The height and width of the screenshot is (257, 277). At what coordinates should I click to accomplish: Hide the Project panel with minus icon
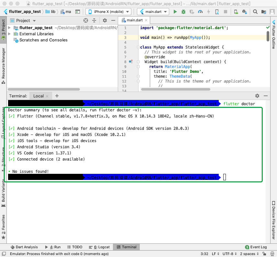[113, 20]
